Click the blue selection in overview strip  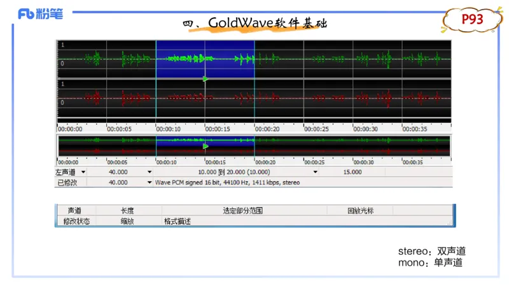(205, 141)
